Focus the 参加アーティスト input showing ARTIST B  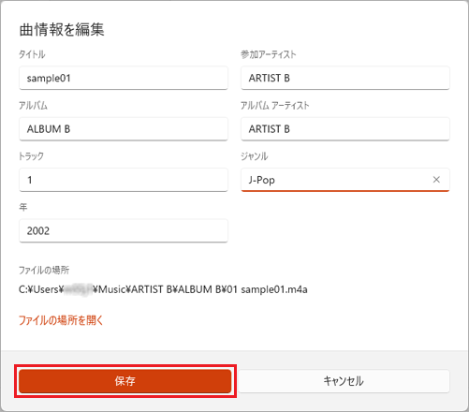tap(345, 78)
